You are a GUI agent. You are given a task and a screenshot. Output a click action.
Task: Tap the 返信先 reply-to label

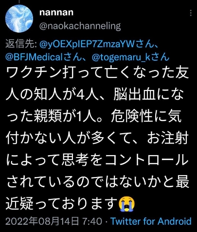pyautogui.click(x=21, y=44)
